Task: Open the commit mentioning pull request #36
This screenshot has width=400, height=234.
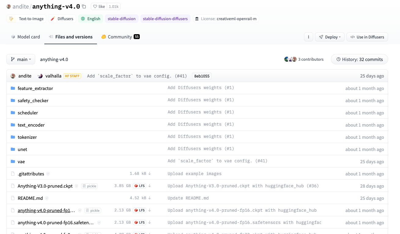Action: coord(243,186)
